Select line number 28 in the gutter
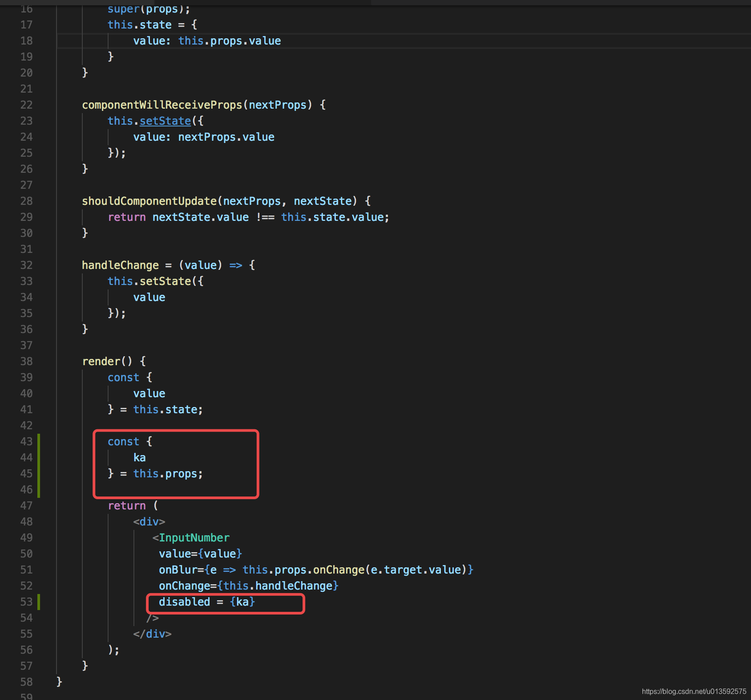Screen dimensions: 751x700 click(26, 201)
